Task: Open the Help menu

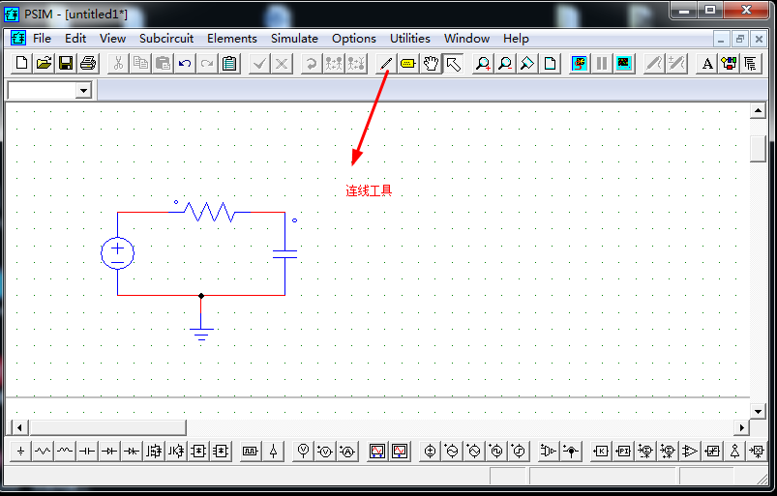Action: 516,39
